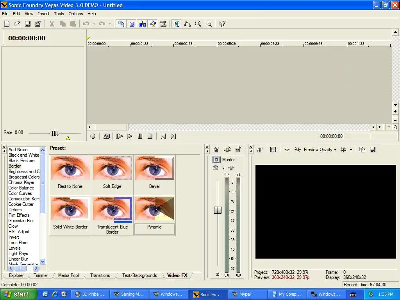Screen dimensions: 400x300
Task: Click the Play transport button
Action: point(130,136)
